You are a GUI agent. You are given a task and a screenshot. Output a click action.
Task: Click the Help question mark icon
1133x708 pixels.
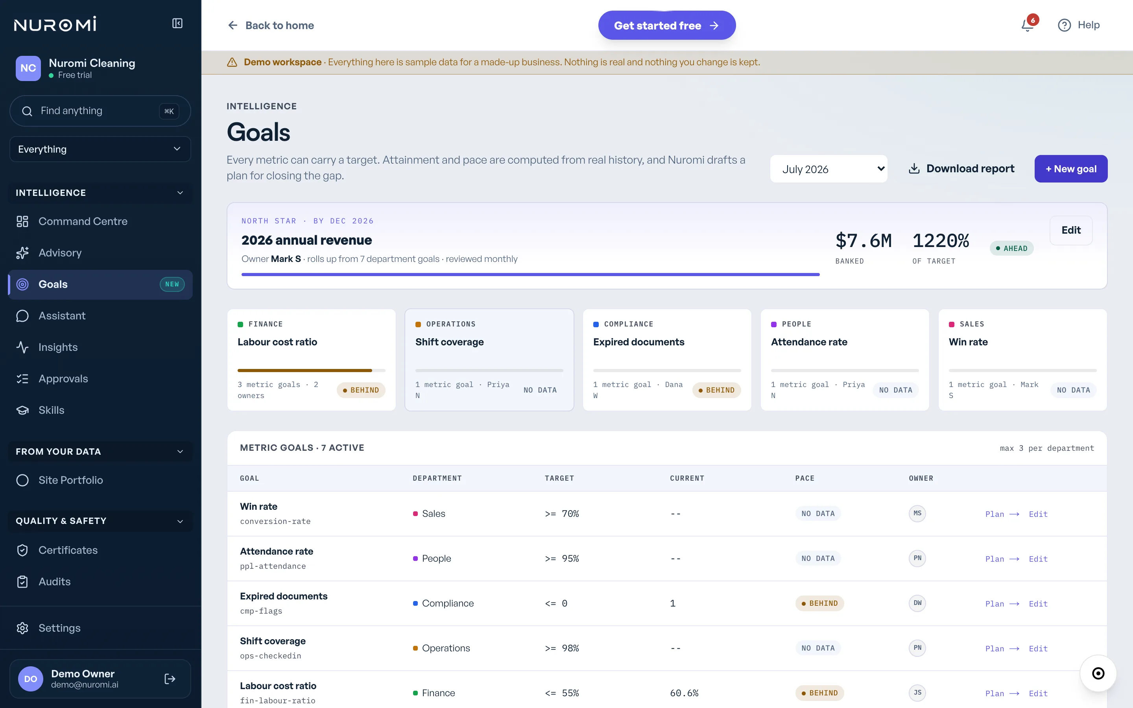1064,25
